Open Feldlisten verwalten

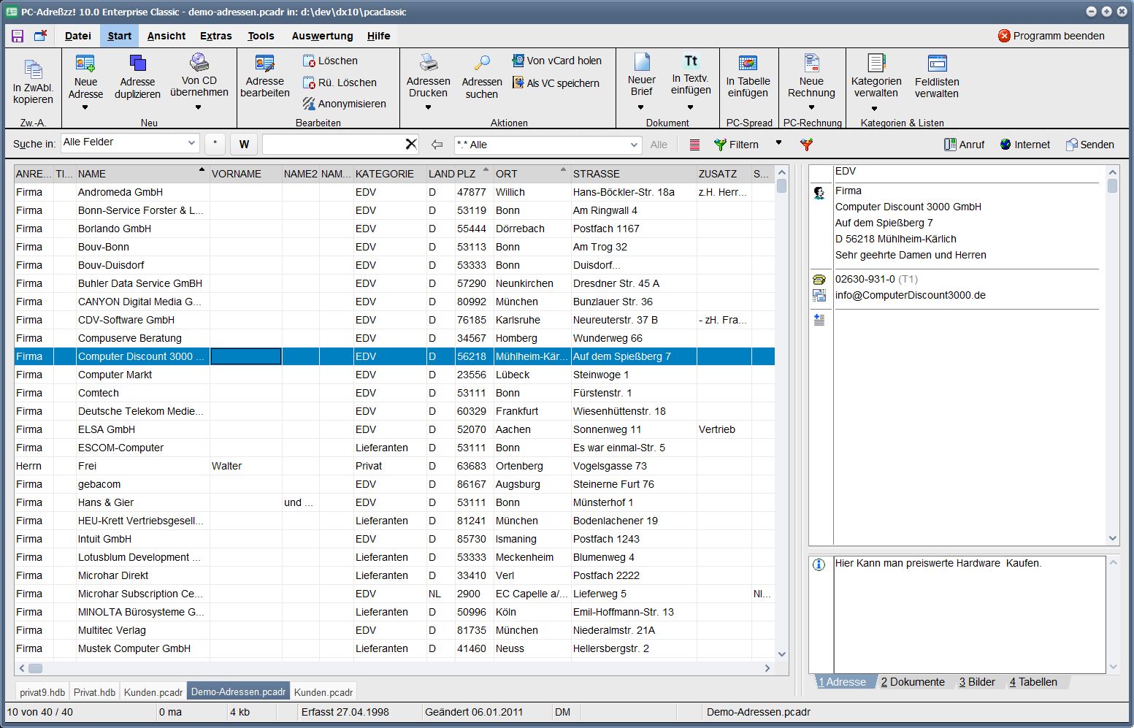(x=937, y=76)
